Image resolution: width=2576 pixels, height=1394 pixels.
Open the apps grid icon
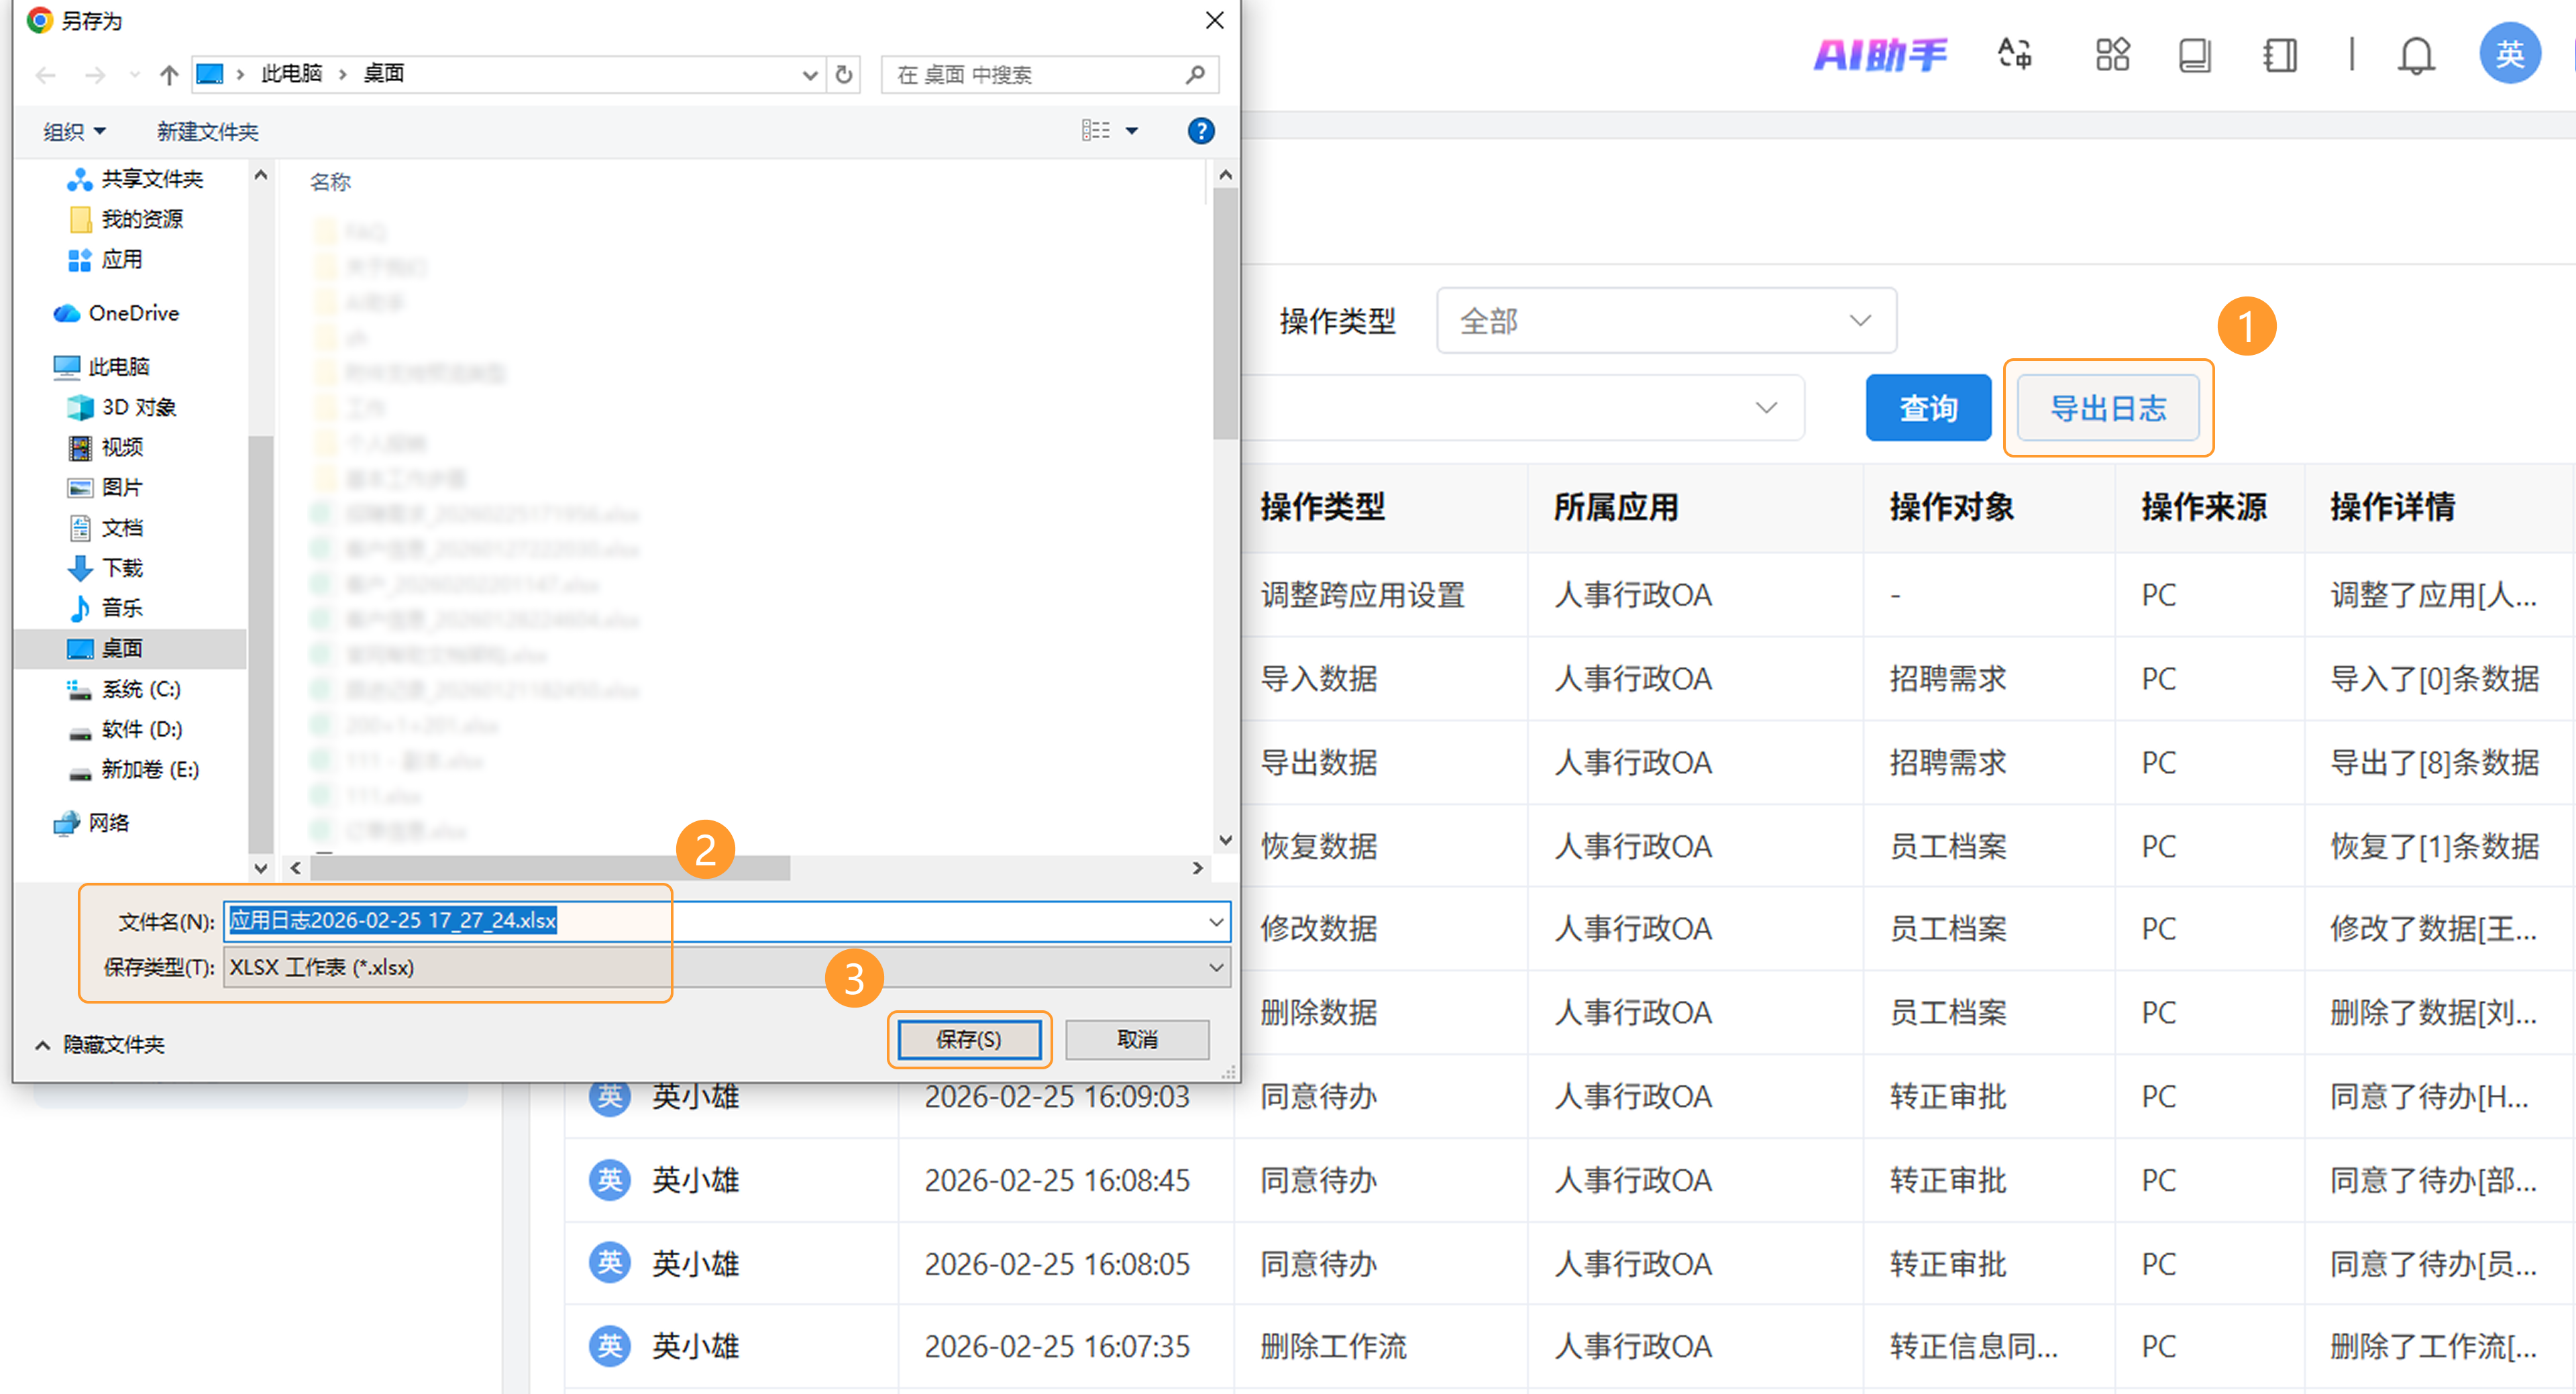pos(2112,54)
